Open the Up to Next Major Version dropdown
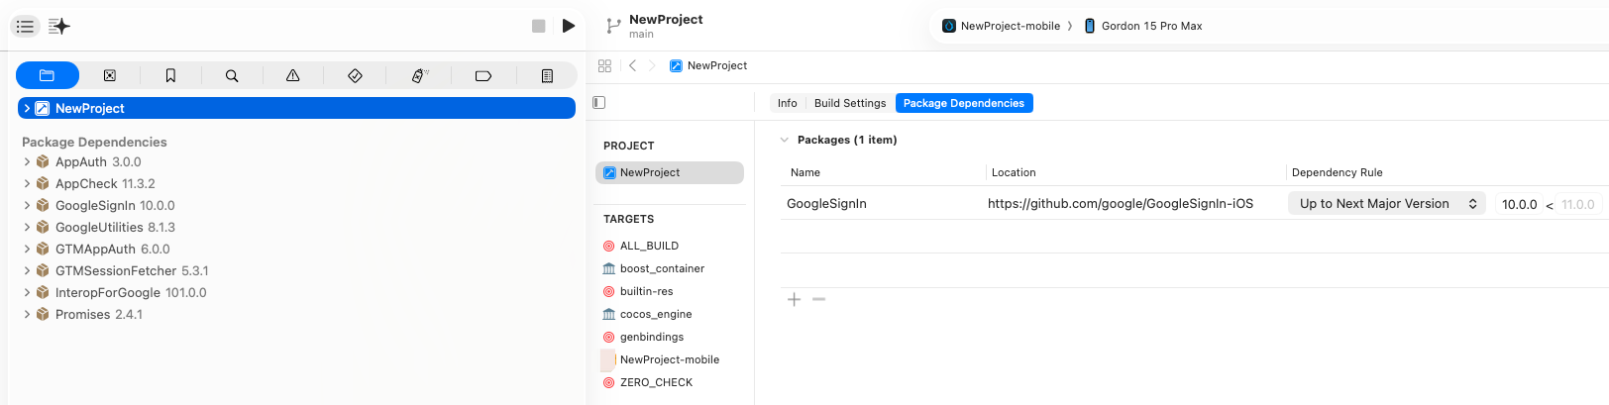This screenshot has height=405, width=1609. pos(1386,203)
